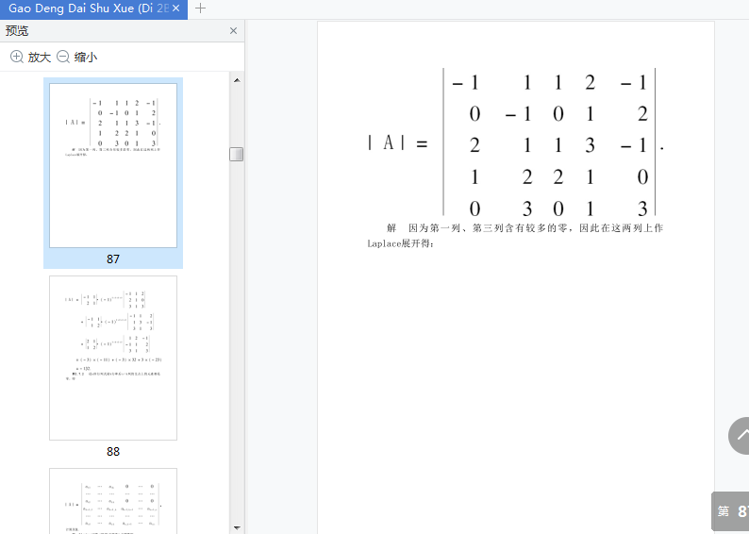
Task: Click the Laplace展开得 text line
Action: click(400, 243)
